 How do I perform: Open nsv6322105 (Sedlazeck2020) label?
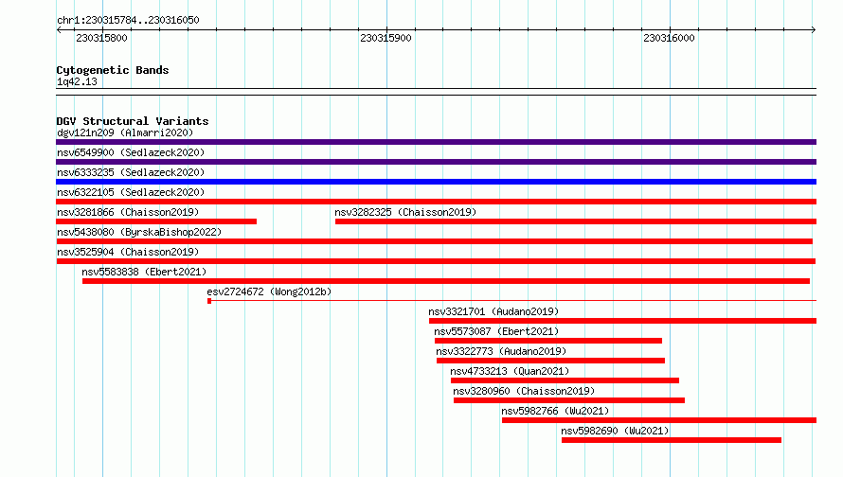131,192
